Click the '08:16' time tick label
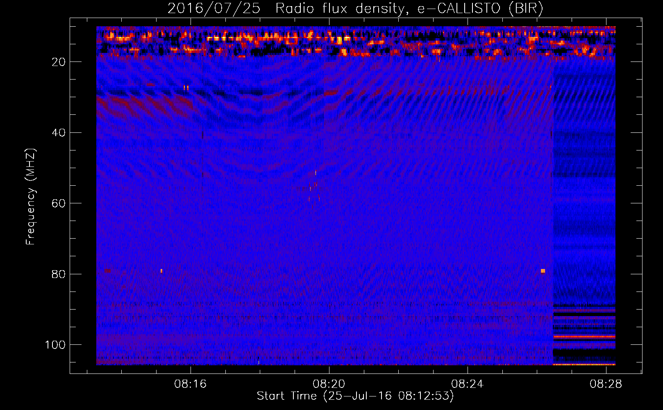The image size is (663, 410). 191,384
